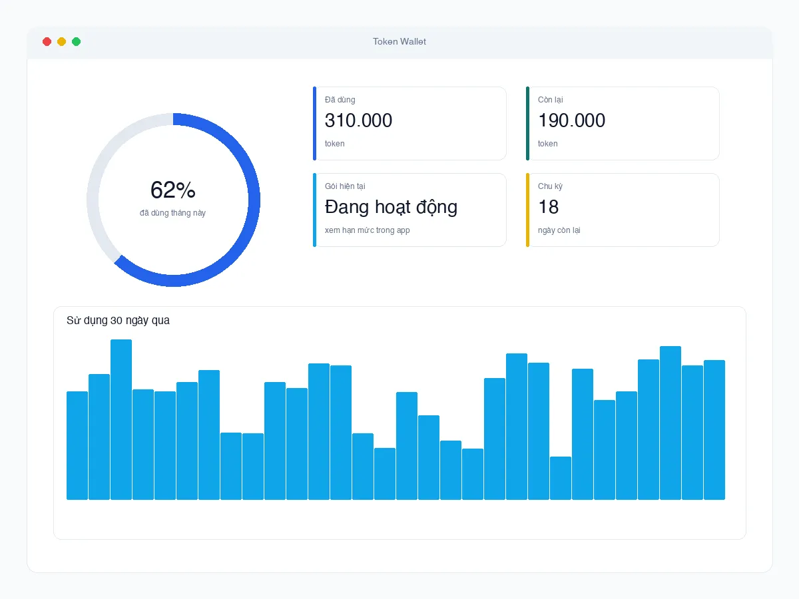Maximize window with the green button
This screenshot has height=599, width=799.
click(76, 41)
